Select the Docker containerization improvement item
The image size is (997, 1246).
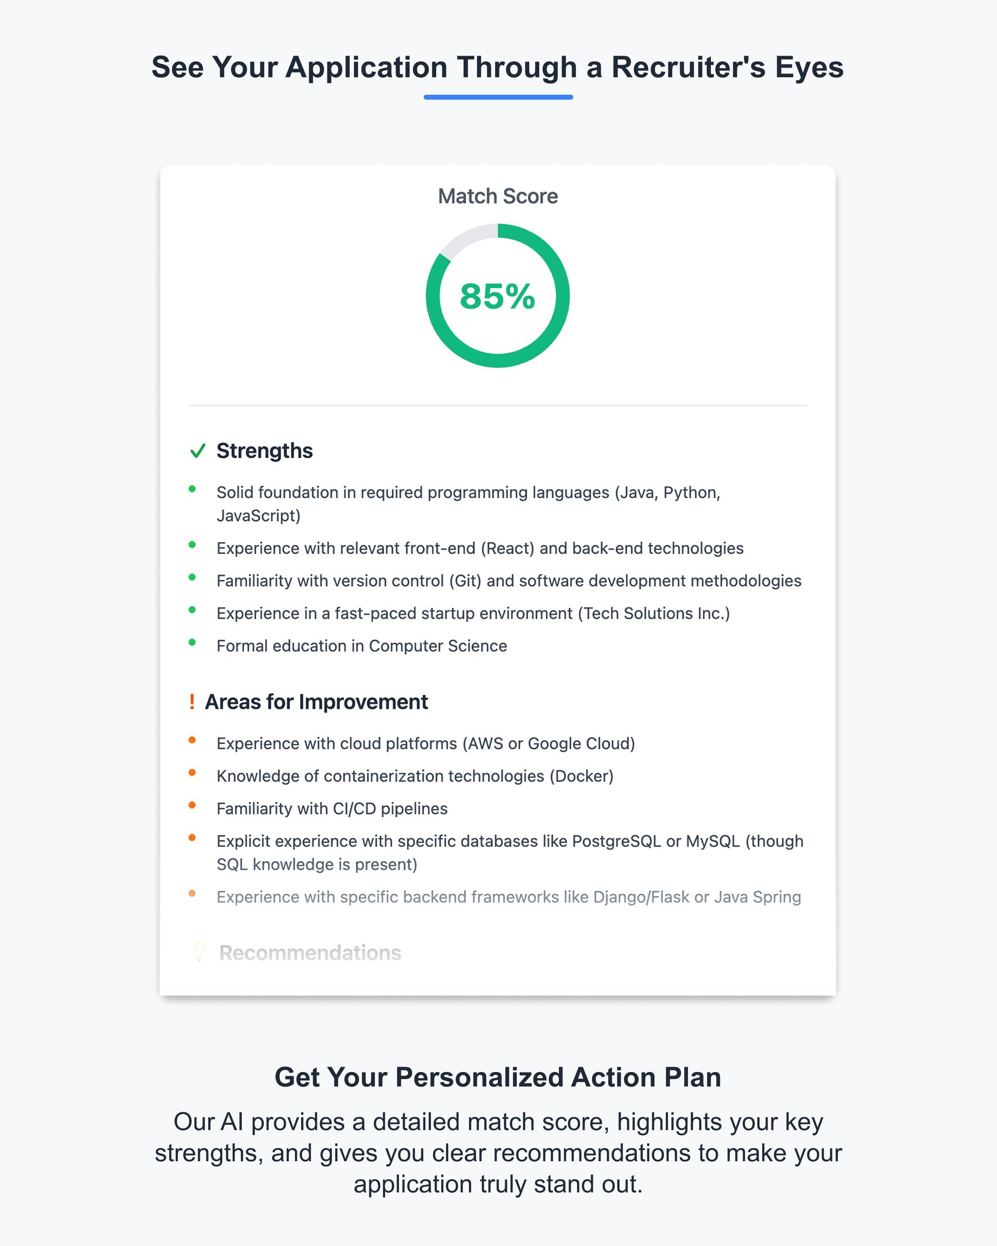click(x=415, y=775)
